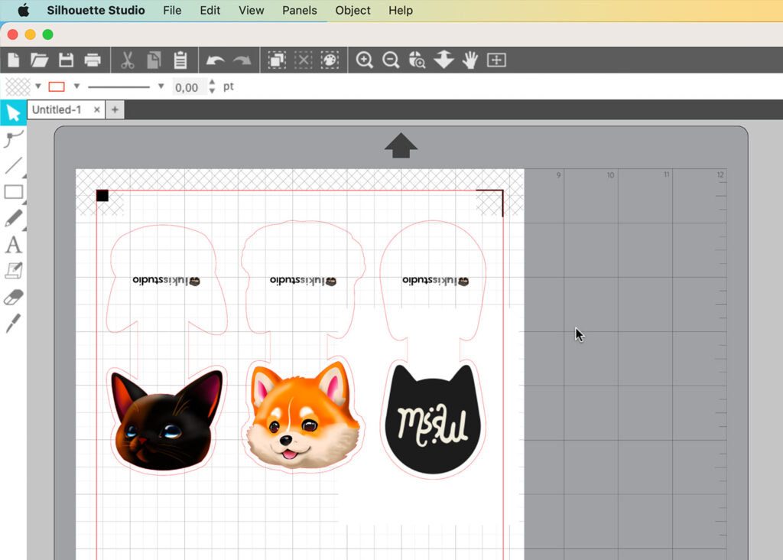Click the line thickness value field
This screenshot has height=560, width=783.
(x=187, y=87)
